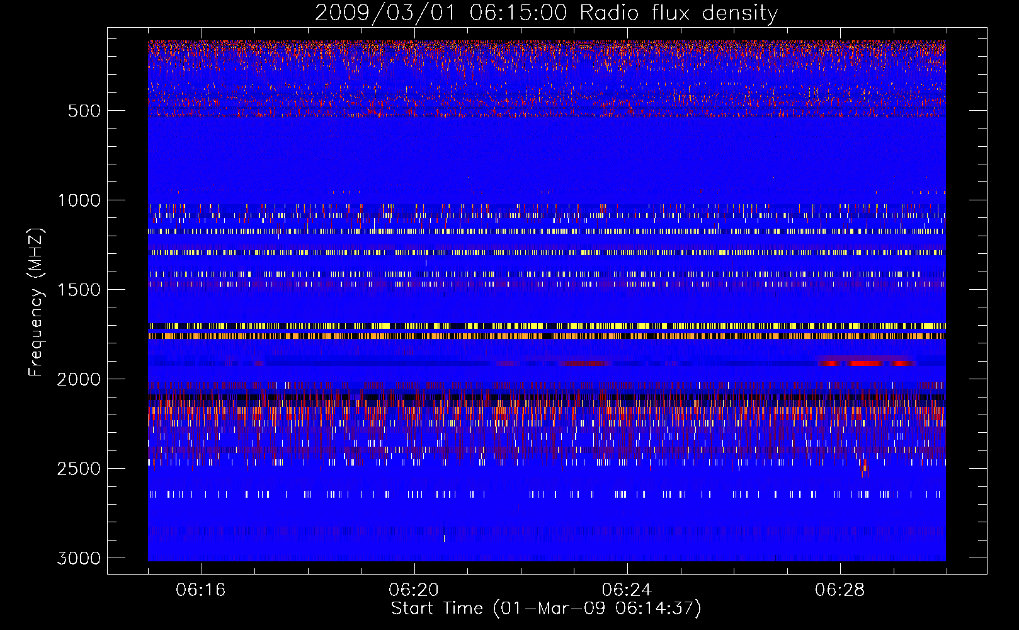Click the bright red burst near 1900 MHz at 06:28
Viewport: 1019px width, 630px height.
coord(866,364)
